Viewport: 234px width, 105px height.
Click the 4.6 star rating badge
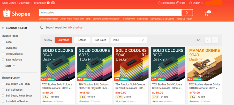coord(119,97)
